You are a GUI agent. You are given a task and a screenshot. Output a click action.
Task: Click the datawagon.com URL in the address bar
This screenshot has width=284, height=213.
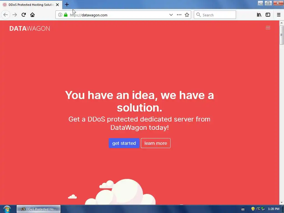pyautogui.click(x=88, y=15)
